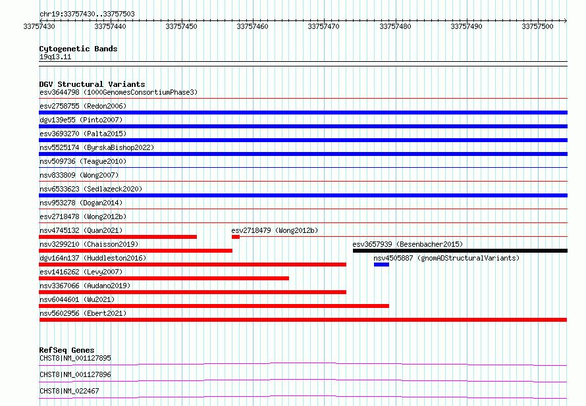Click the small blue nsv4505887 gnomAD bar
586x406 pixels.
(382, 265)
